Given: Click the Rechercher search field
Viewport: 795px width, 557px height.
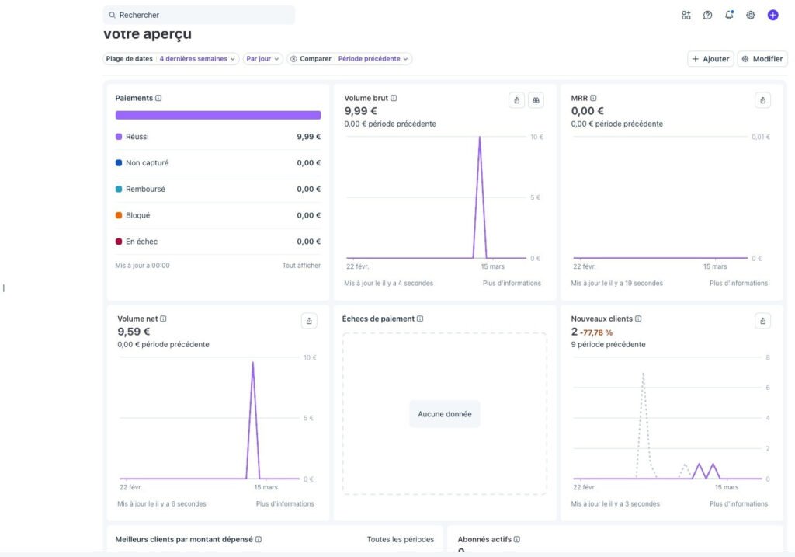Looking at the screenshot, I should click(x=199, y=15).
